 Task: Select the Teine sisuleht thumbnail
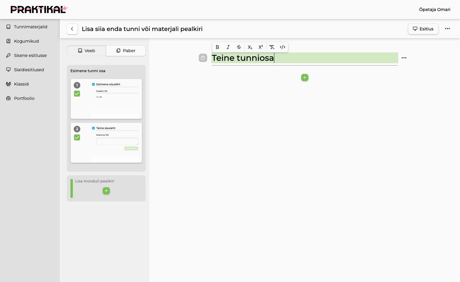106,143
